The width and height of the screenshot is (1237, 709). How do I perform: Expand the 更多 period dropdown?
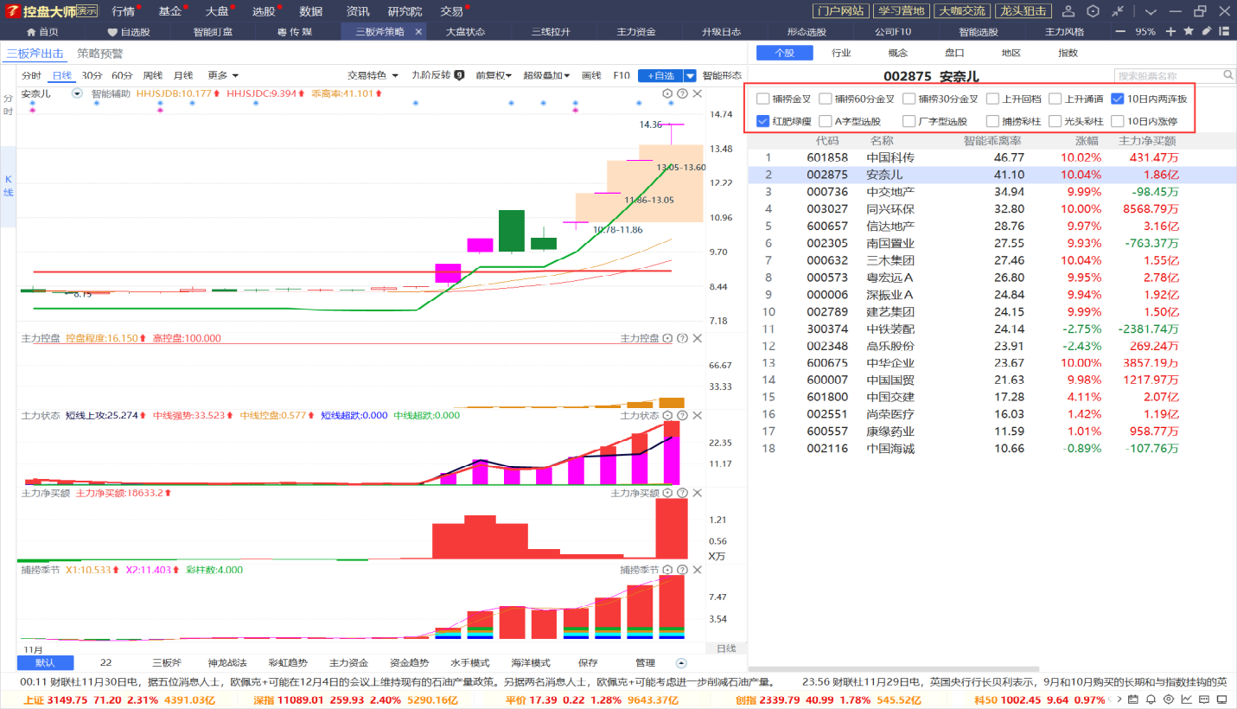223,75
